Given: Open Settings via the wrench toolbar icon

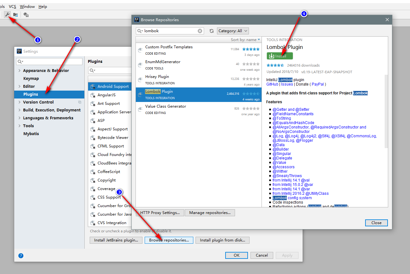Looking at the screenshot, I should click(x=7, y=15).
